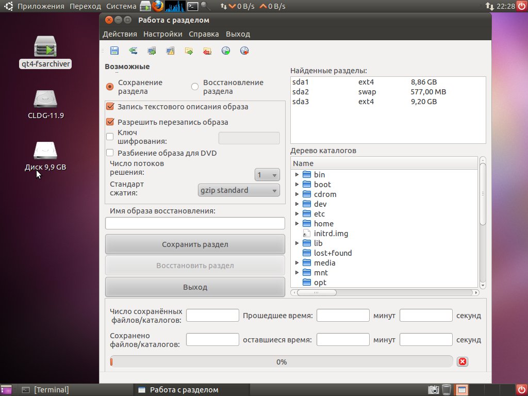Open the trash icon in bottom panel
This screenshot has height=396, width=528.
tap(447, 390)
